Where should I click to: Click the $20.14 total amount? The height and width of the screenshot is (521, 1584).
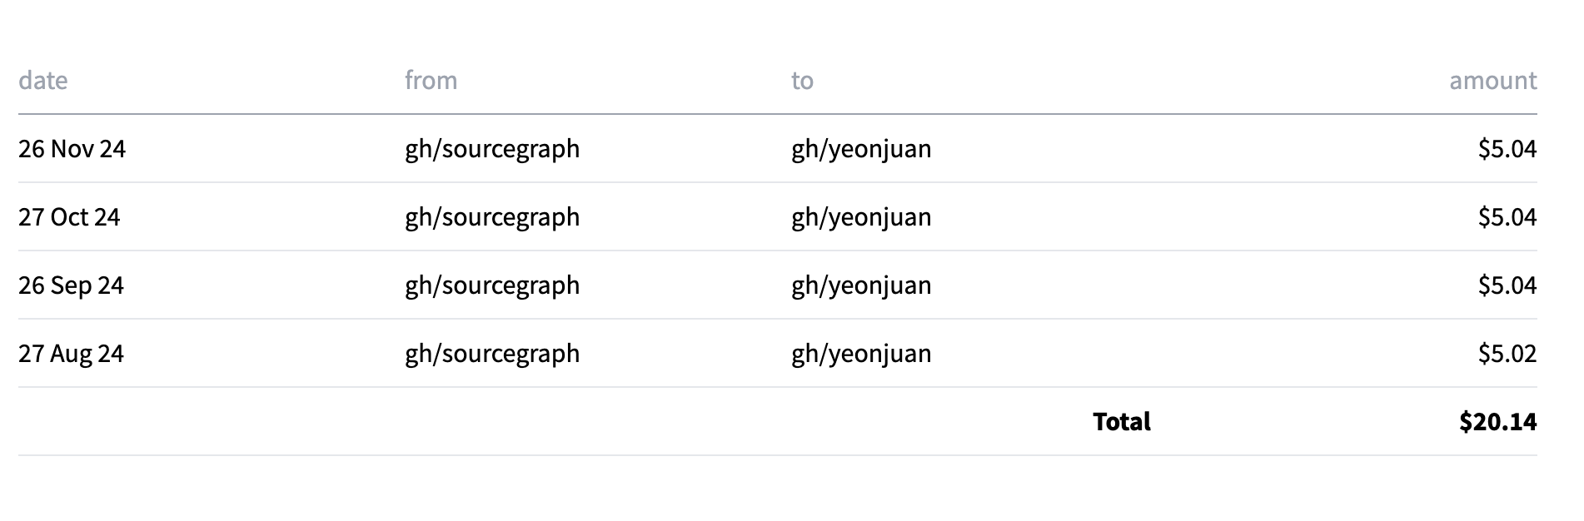[1497, 422]
